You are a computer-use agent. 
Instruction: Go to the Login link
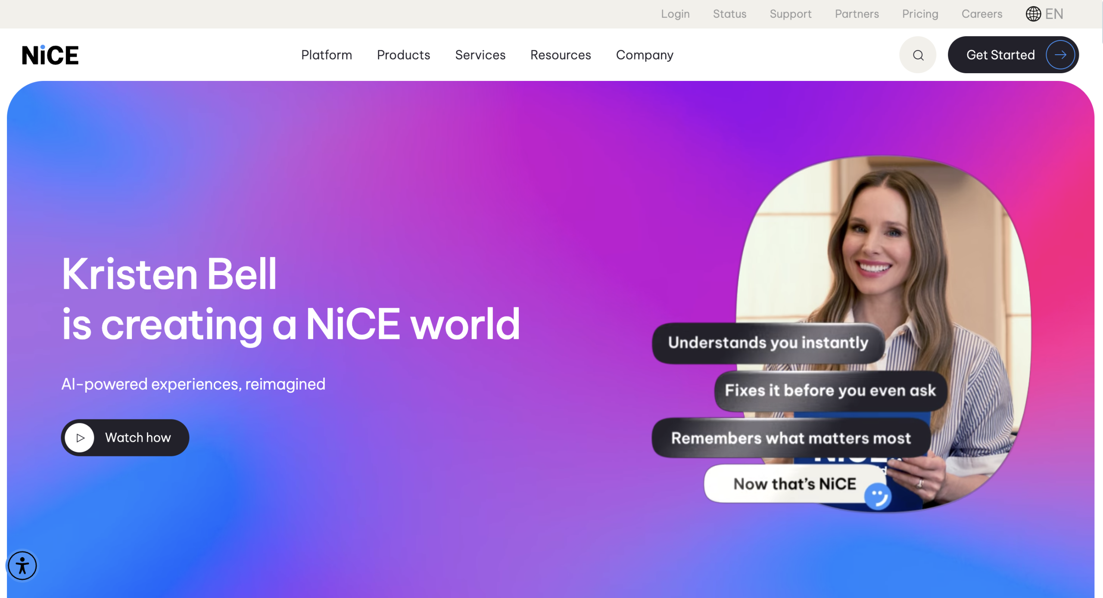click(x=675, y=14)
